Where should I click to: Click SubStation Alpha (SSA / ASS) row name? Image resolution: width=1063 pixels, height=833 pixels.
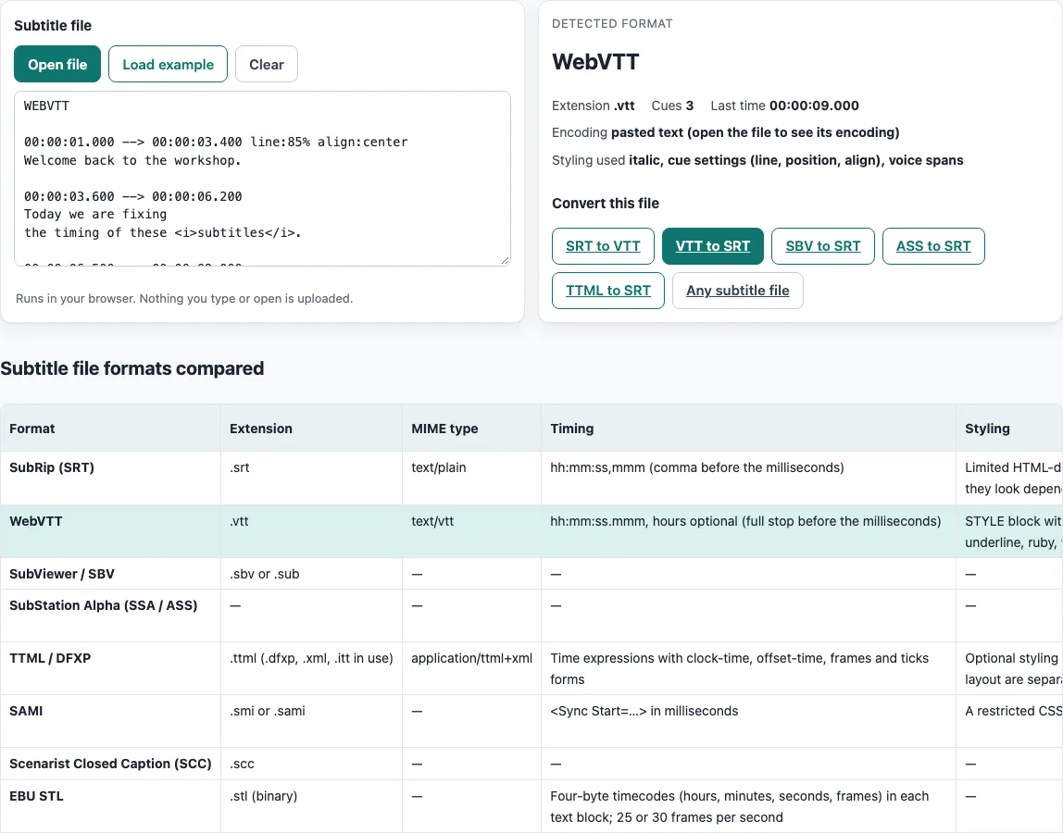coord(103,605)
